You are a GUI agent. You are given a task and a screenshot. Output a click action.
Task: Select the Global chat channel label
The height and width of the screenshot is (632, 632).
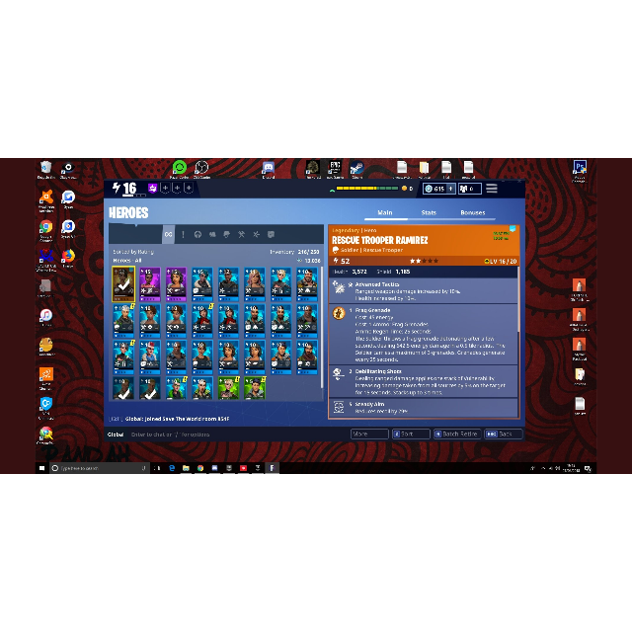[x=116, y=434]
